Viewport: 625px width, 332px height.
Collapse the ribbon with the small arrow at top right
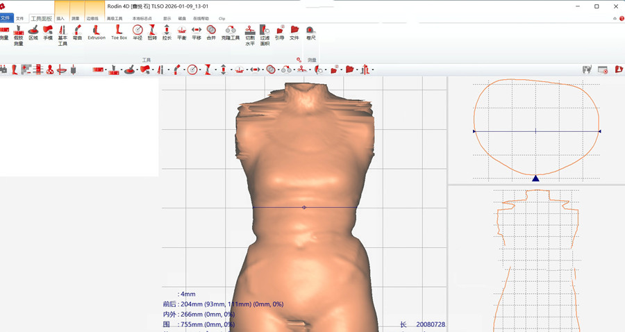pyautogui.click(x=615, y=18)
